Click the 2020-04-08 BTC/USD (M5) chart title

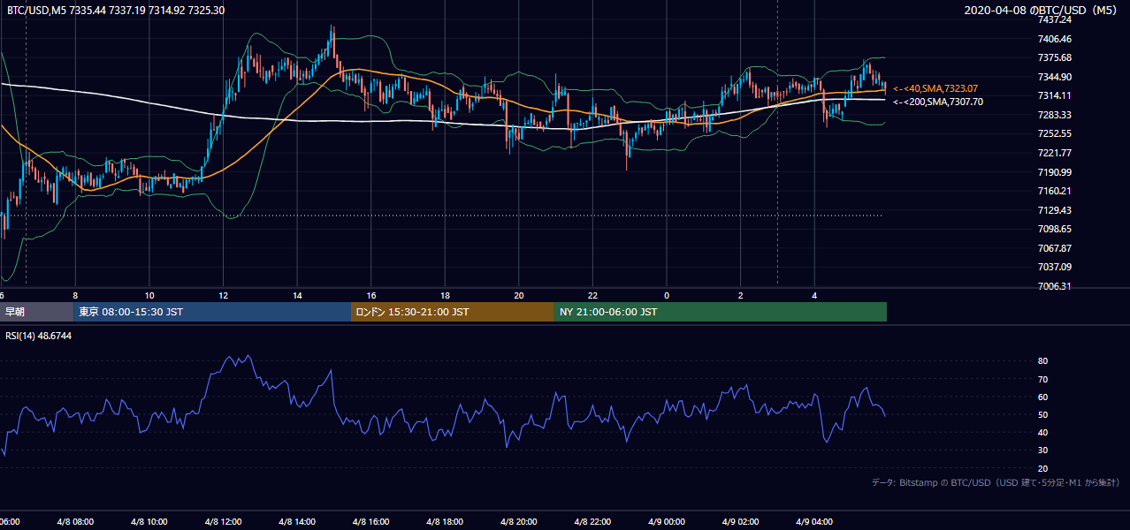(1042, 10)
